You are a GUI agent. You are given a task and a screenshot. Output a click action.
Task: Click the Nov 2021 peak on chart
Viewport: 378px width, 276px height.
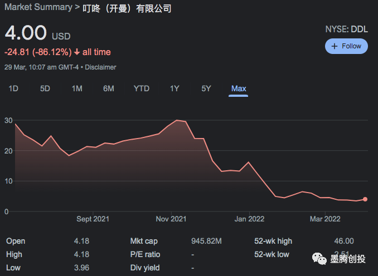click(x=177, y=120)
